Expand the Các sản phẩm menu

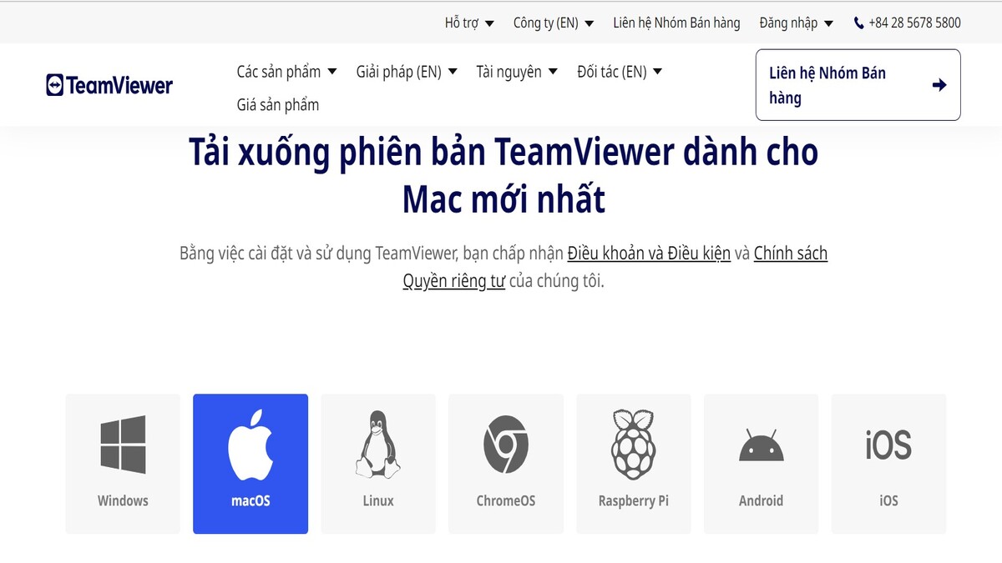point(286,72)
